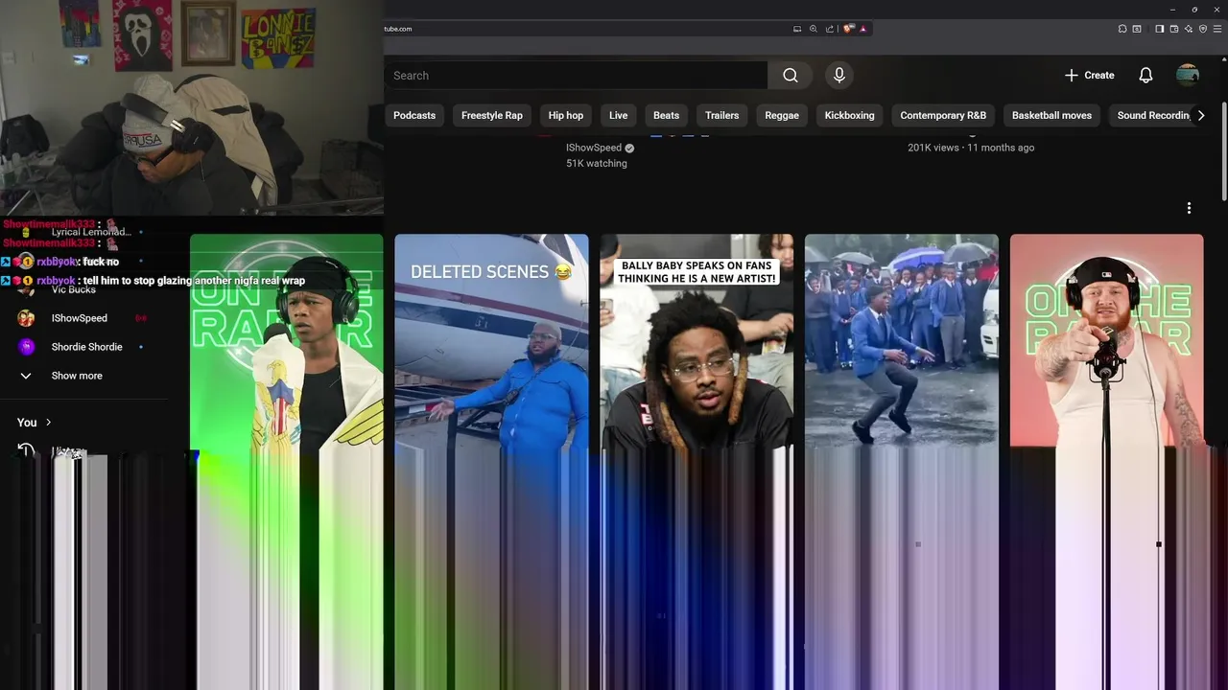This screenshot has width=1228, height=690.
Task: Open Shordie Shordie subscription name
Action: (x=86, y=347)
